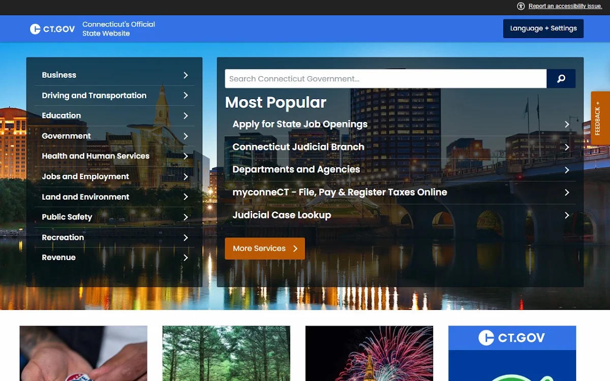
Task: Open Connecticut Judicial Branch link
Action: [401, 147]
